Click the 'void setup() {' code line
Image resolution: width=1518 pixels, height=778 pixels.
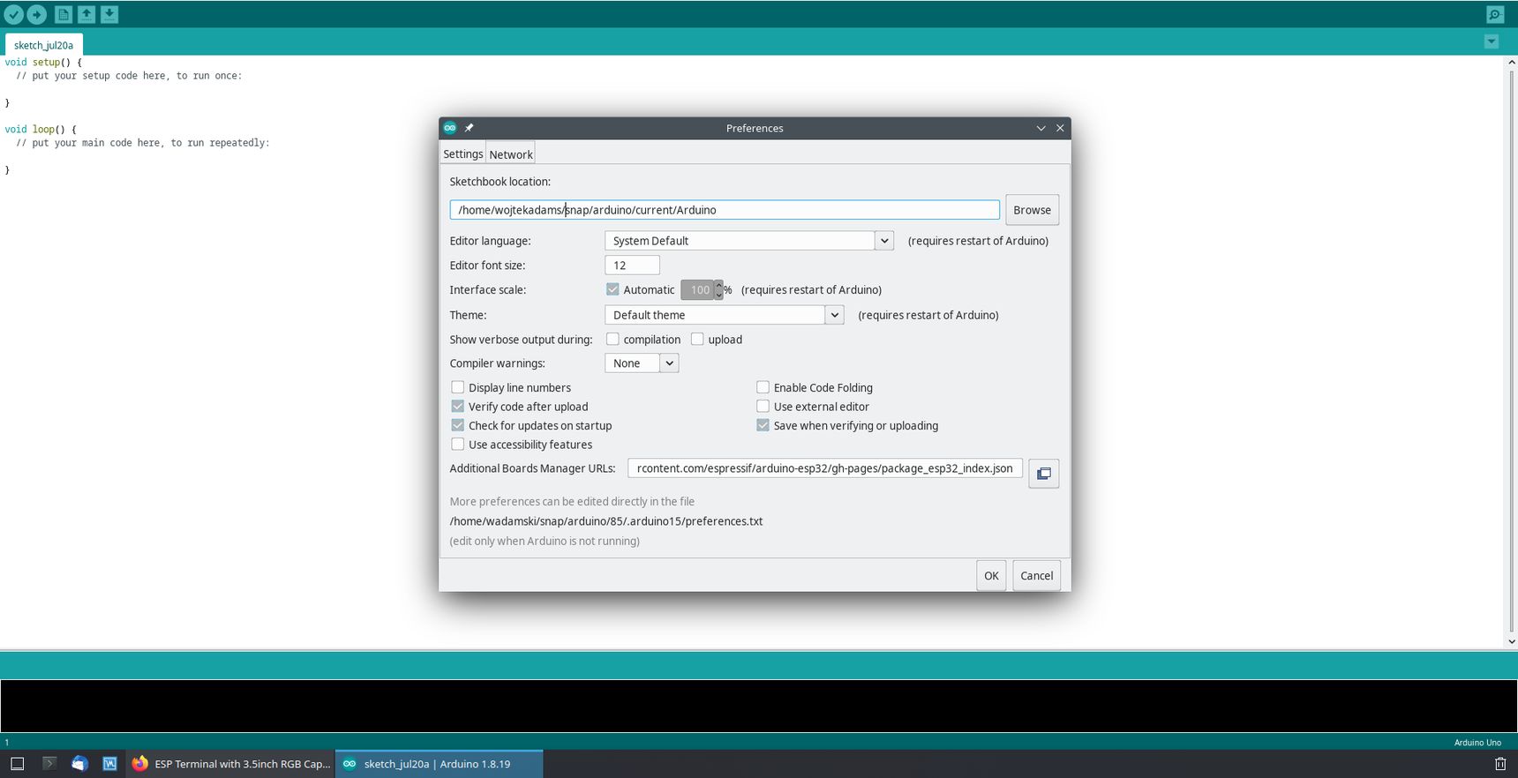(x=43, y=63)
